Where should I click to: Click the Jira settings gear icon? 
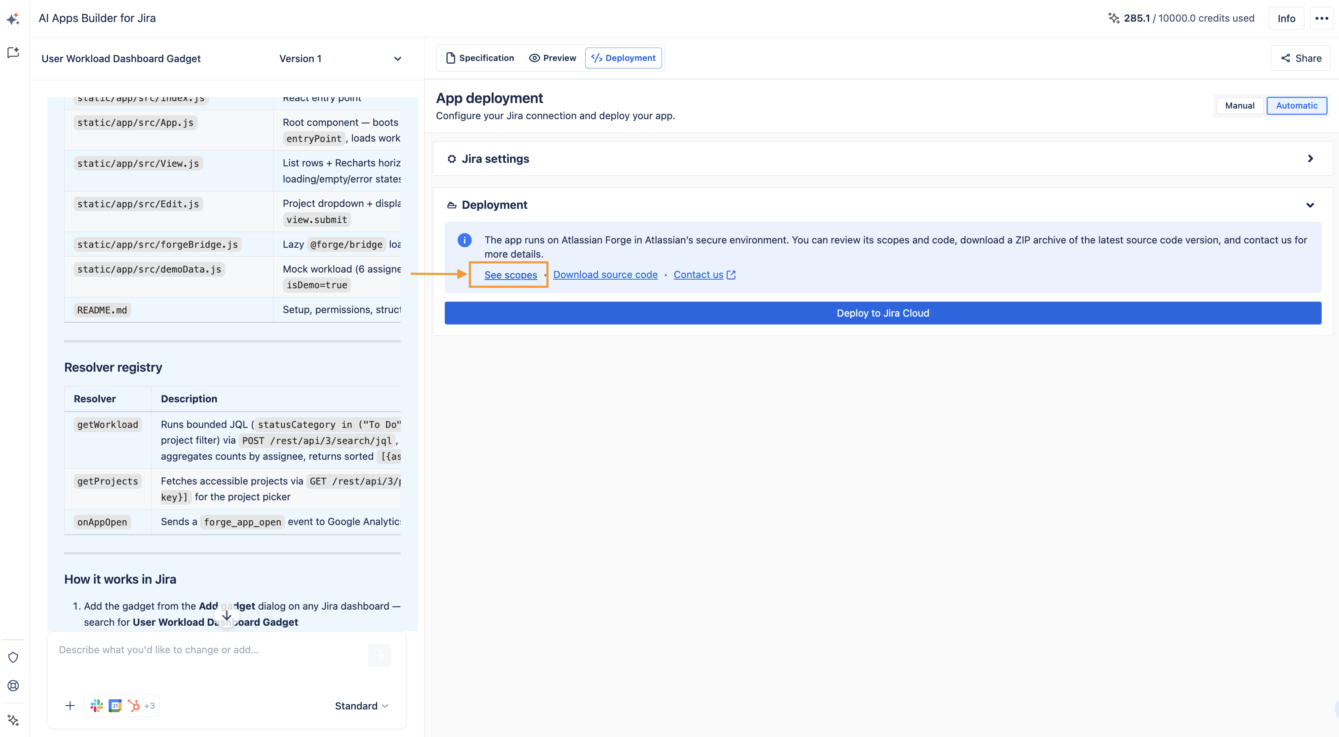[x=452, y=159]
